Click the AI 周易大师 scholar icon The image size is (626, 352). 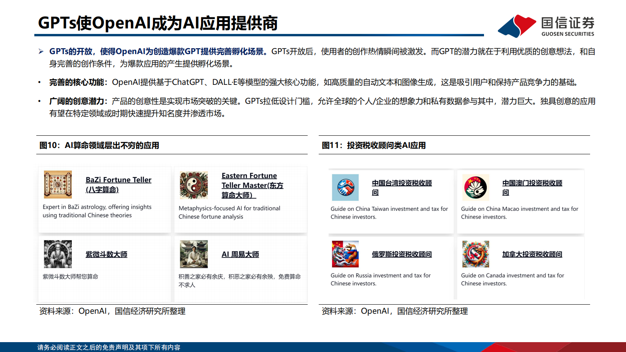194,254
